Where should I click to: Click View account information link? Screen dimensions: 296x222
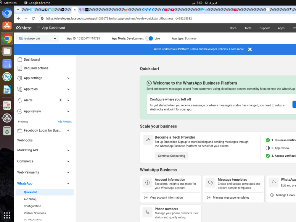coord(166,197)
